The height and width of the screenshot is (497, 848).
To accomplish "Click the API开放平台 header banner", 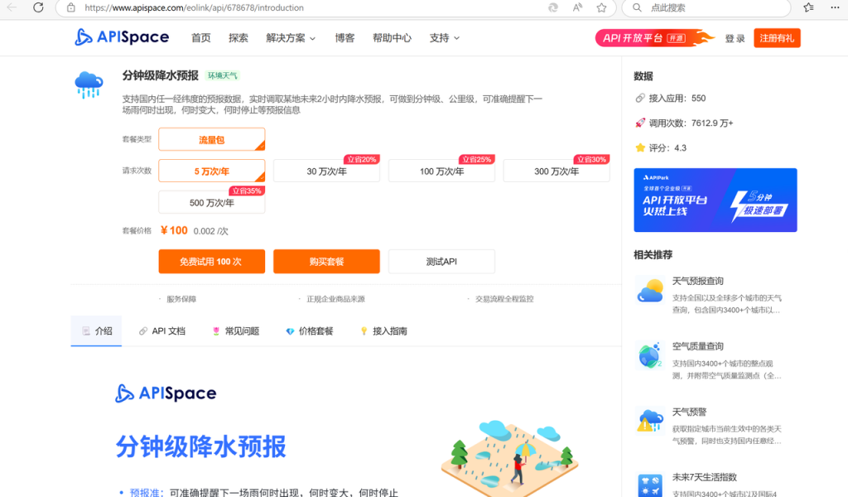I will [x=653, y=38].
